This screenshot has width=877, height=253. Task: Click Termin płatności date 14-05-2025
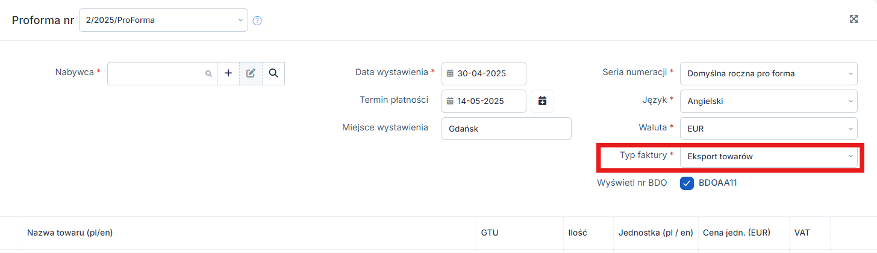click(x=481, y=101)
